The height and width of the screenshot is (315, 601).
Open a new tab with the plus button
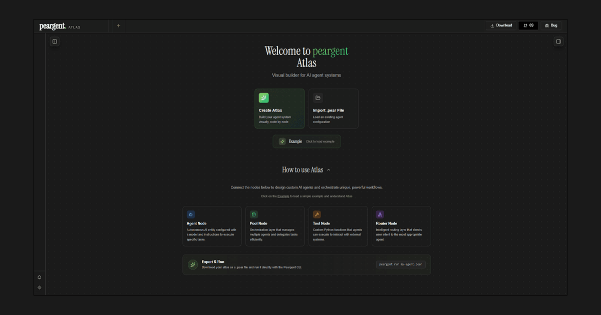coord(118,25)
